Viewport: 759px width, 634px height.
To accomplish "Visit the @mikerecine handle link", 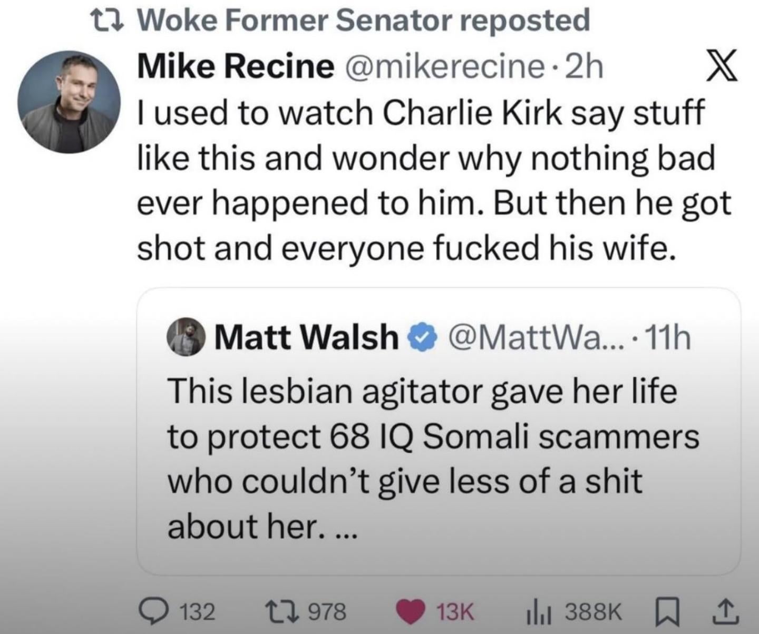I will pos(445,67).
